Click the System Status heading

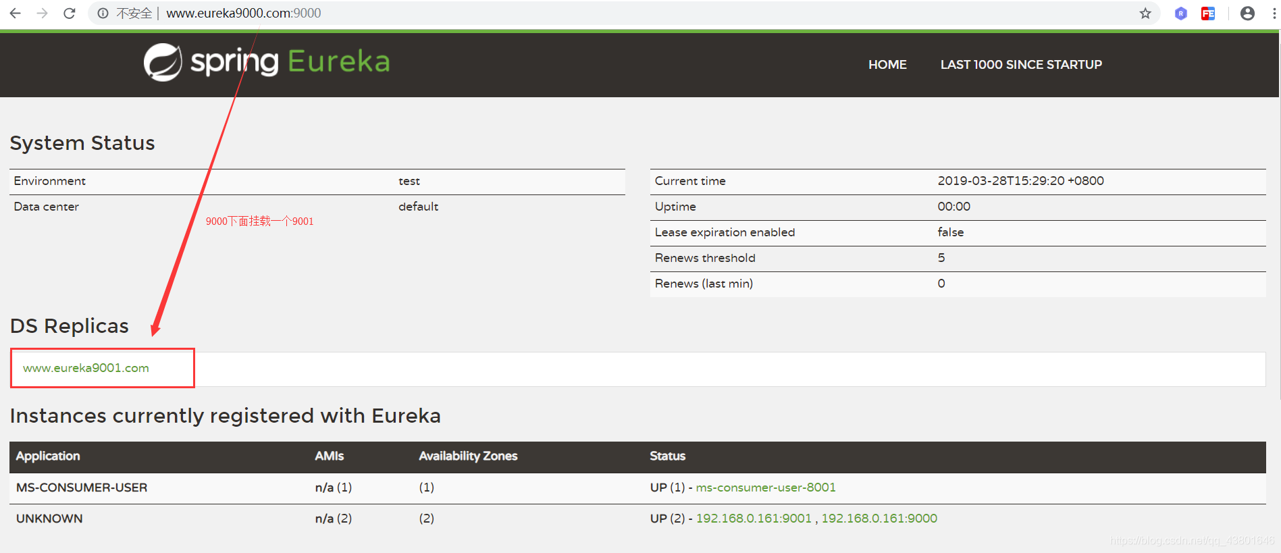(x=82, y=143)
